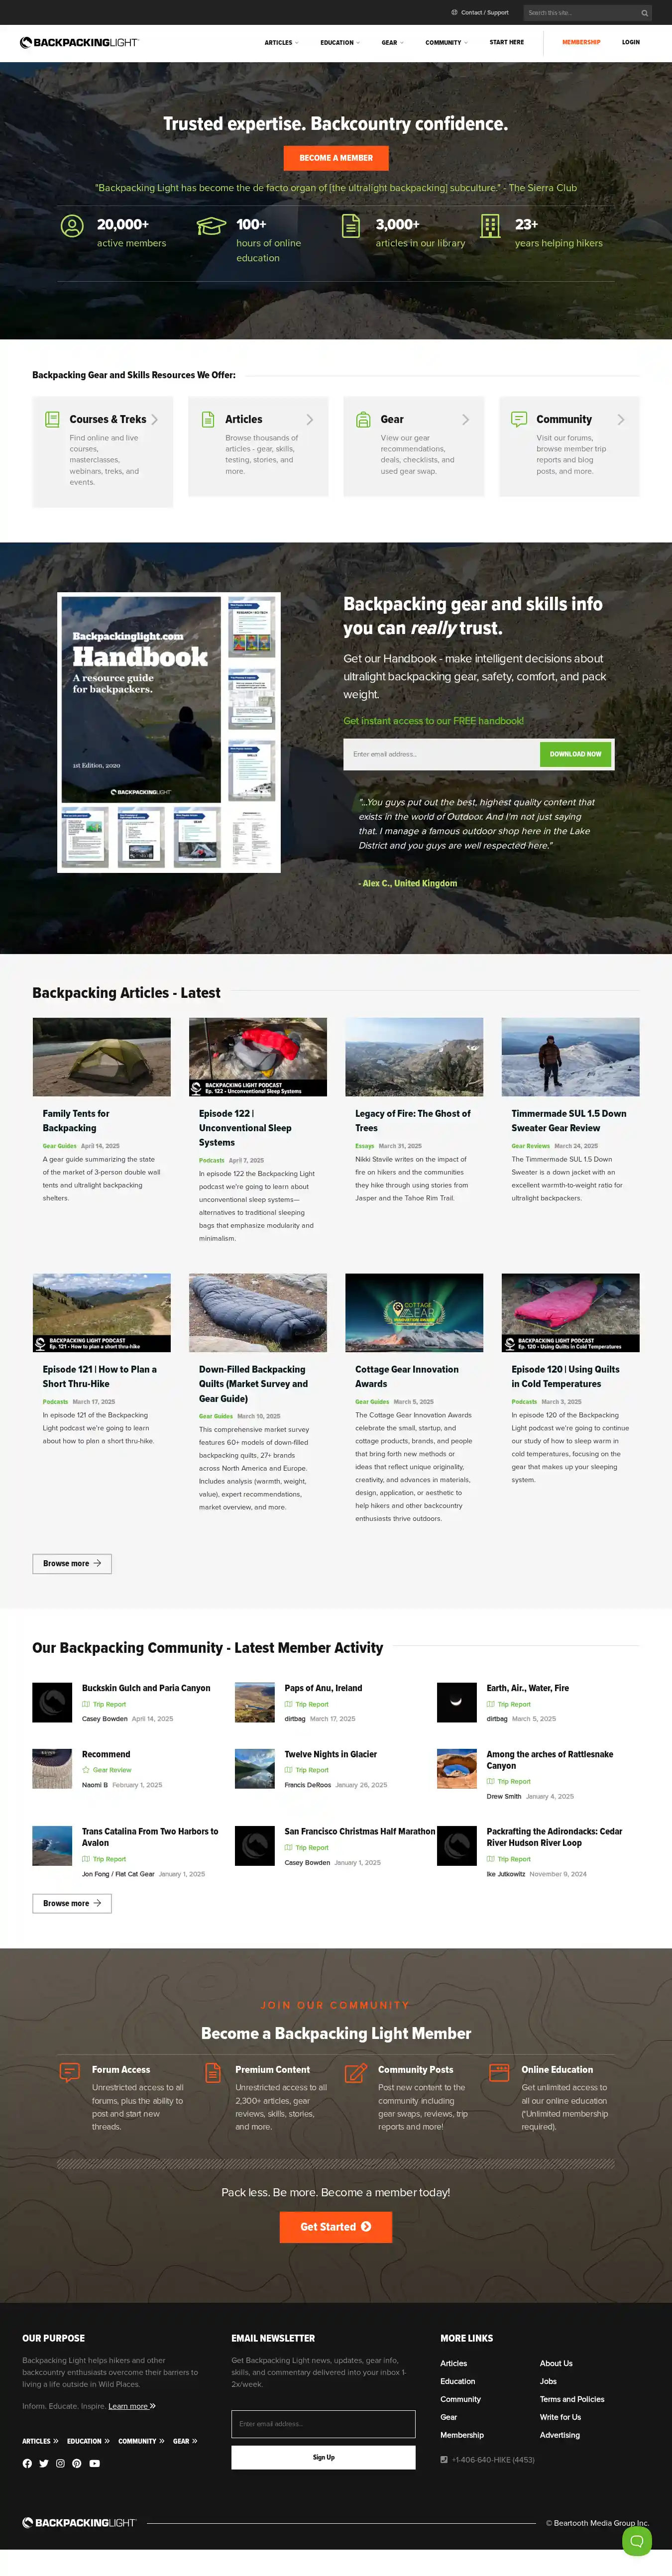Click the Download Now handbook button
This screenshot has width=672, height=2576.
(x=575, y=754)
